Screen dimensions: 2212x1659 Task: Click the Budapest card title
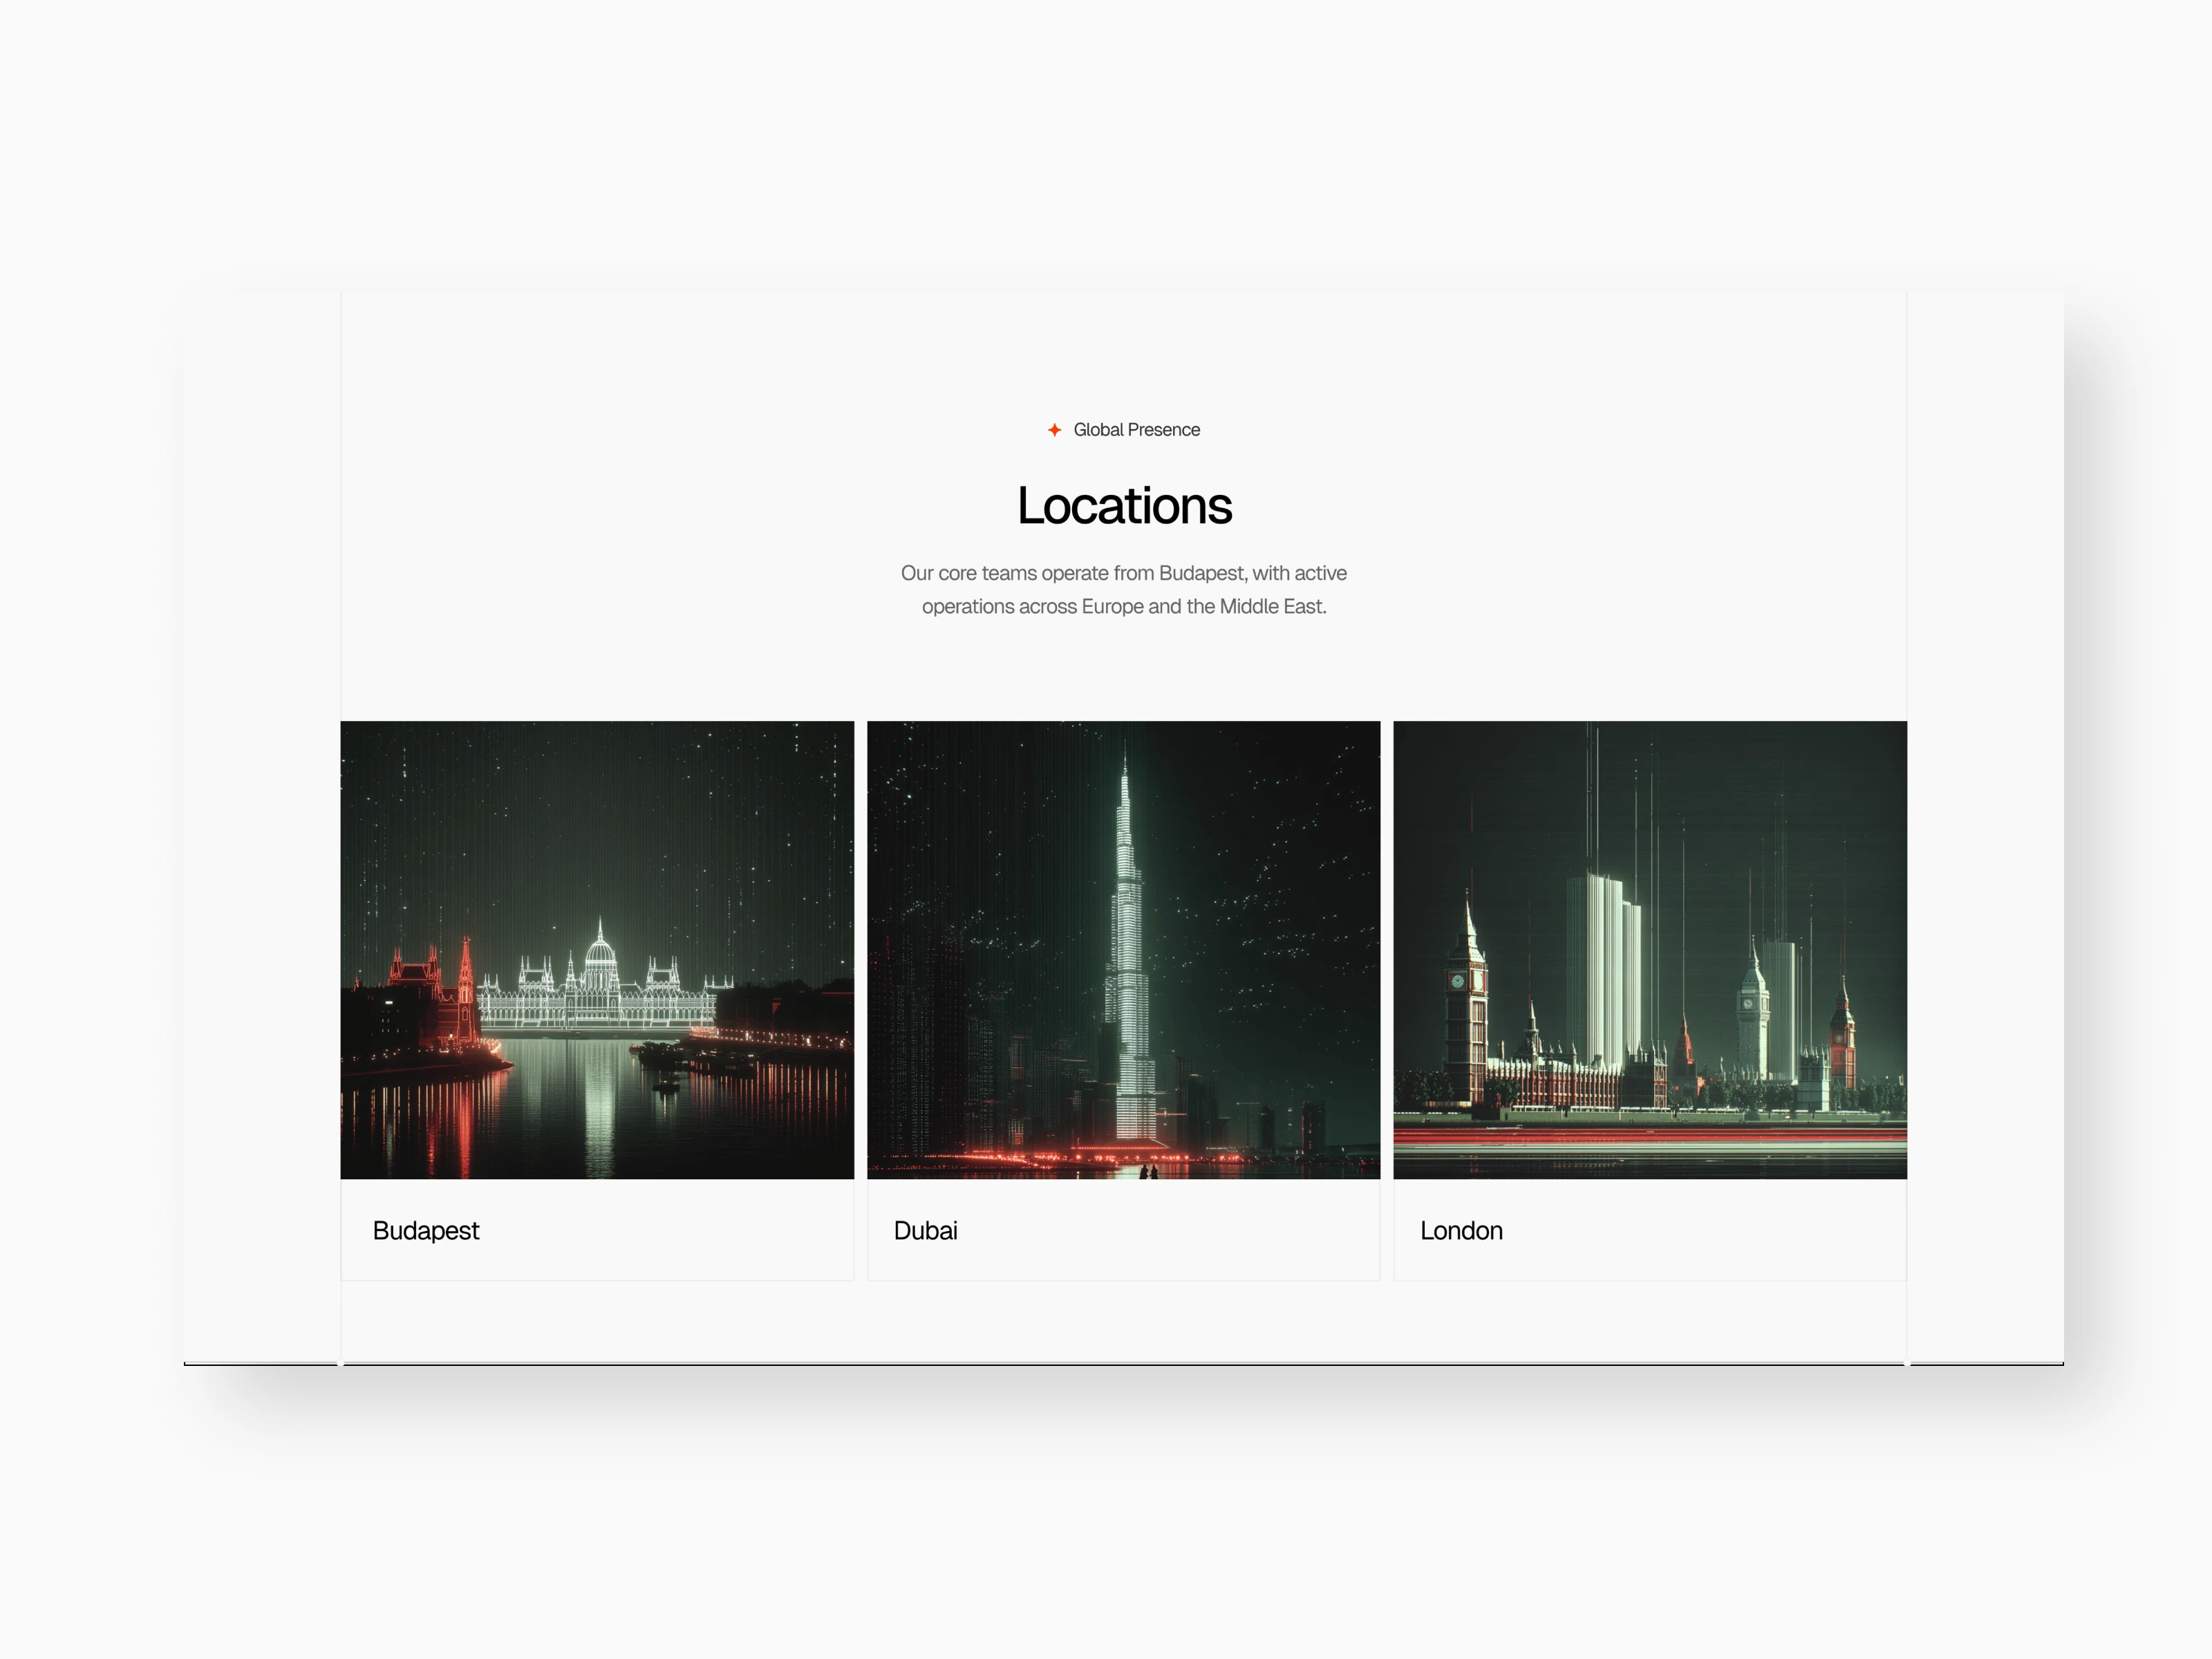pyautogui.click(x=426, y=1231)
